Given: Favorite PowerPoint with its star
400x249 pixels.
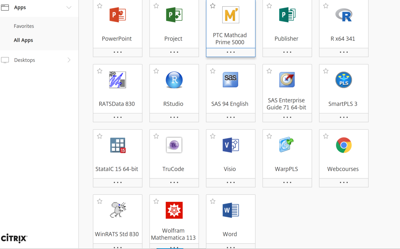Looking at the screenshot, I should tap(100, 6).
